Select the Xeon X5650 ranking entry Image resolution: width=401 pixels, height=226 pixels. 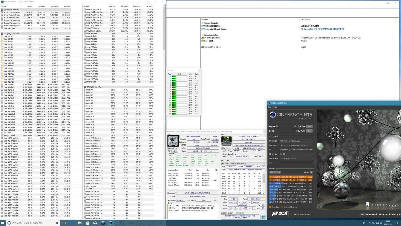291,183
